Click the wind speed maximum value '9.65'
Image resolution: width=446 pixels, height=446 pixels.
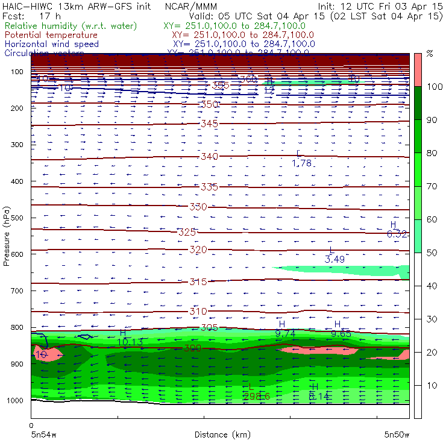click(341, 333)
